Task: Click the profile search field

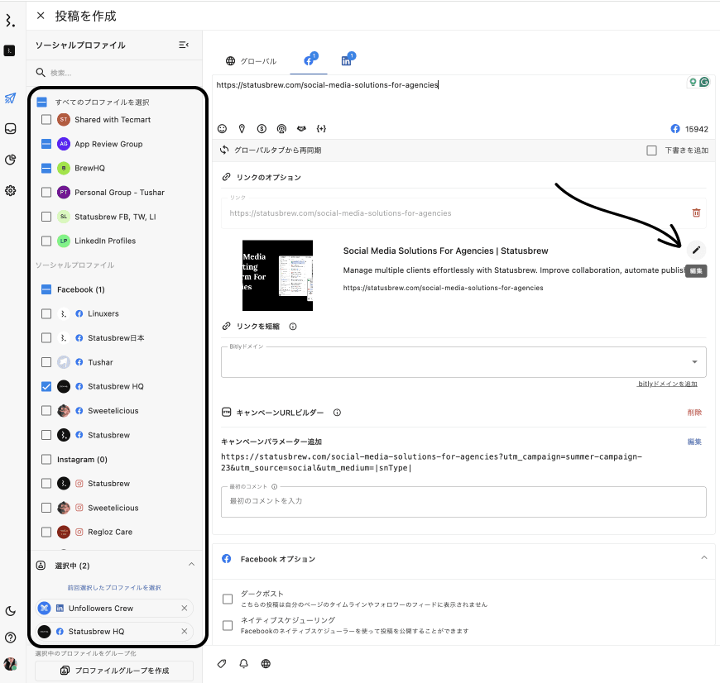Action: click(x=115, y=73)
